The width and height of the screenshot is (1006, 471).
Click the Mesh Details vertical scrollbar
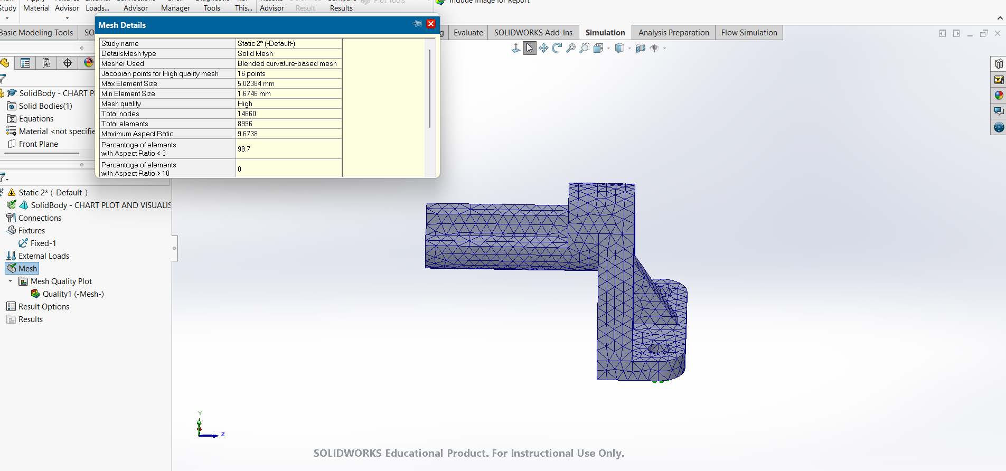(x=430, y=89)
